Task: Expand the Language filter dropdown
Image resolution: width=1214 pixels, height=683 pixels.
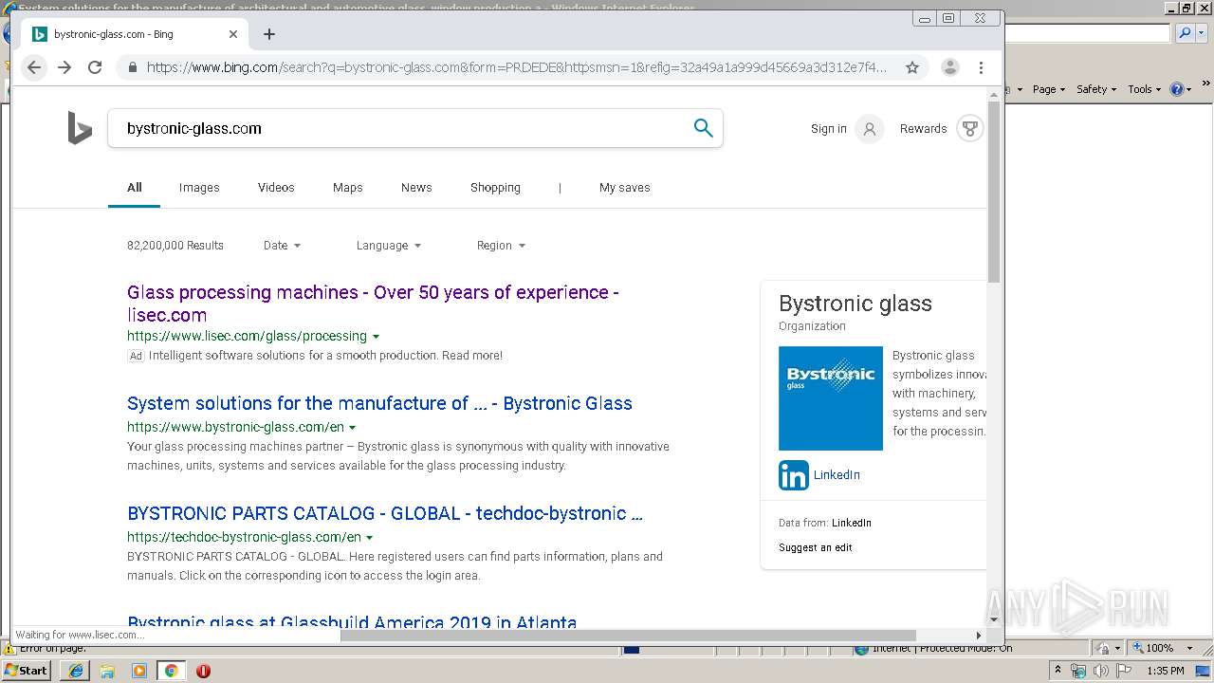Action: pos(388,245)
